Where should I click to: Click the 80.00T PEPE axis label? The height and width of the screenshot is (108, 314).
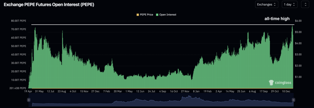(x=19, y=21)
